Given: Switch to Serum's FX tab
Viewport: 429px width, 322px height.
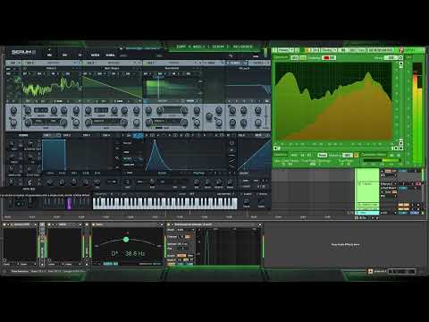Looking at the screenshot, I should [80, 55].
